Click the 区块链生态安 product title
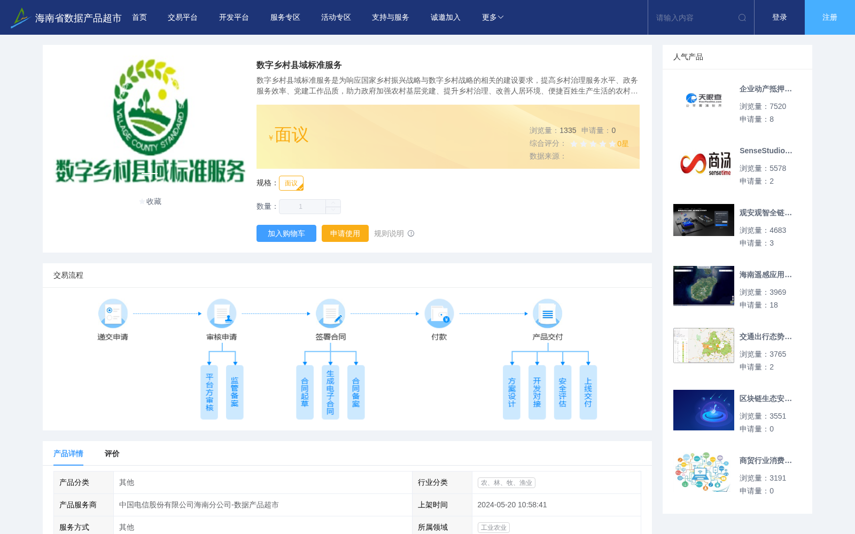 click(x=766, y=398)
